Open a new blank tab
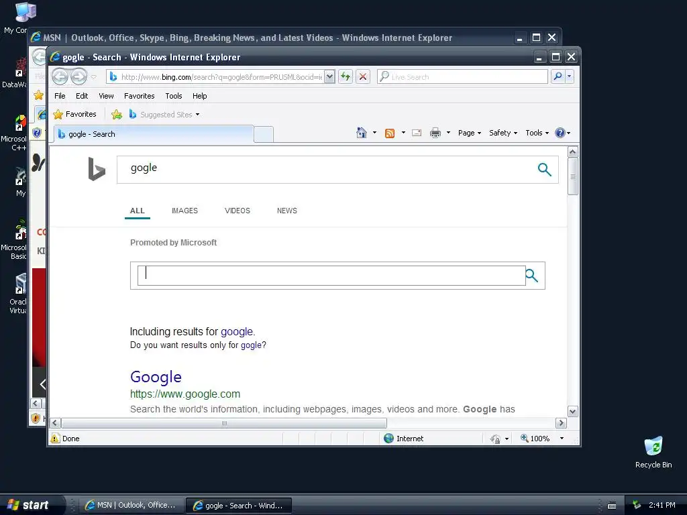 tap(263, 134)
